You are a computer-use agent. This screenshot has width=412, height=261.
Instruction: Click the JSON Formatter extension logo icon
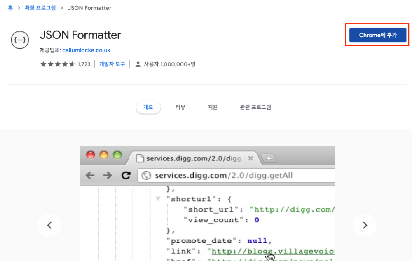20,40
